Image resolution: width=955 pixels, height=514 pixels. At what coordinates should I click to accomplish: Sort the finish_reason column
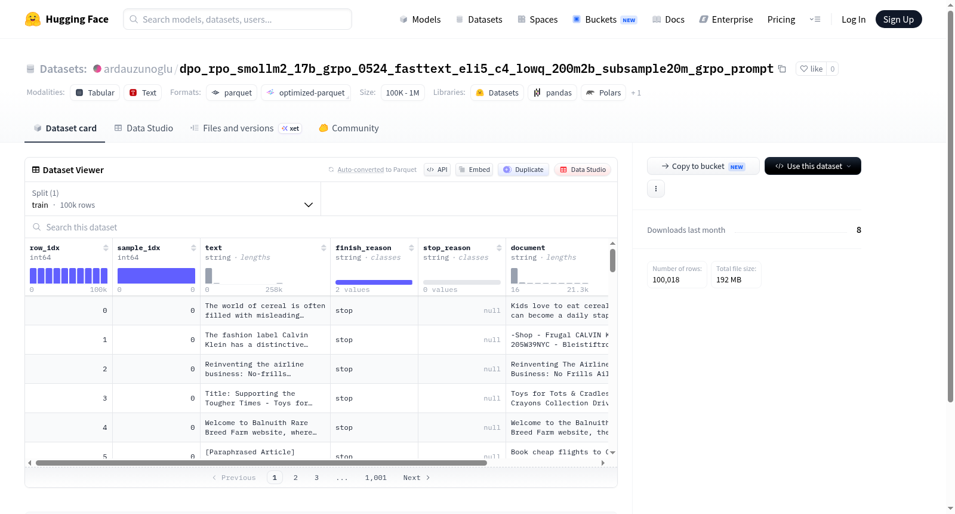[411, 248]
